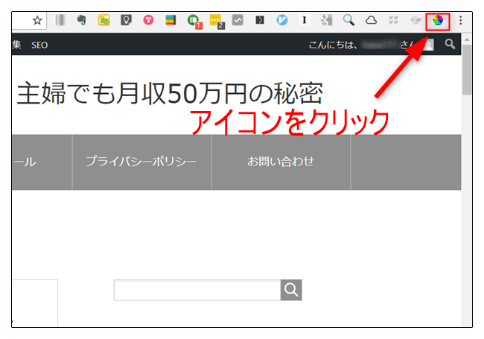
Task: Open SEO in the admin bar
Action: (39, 45)
